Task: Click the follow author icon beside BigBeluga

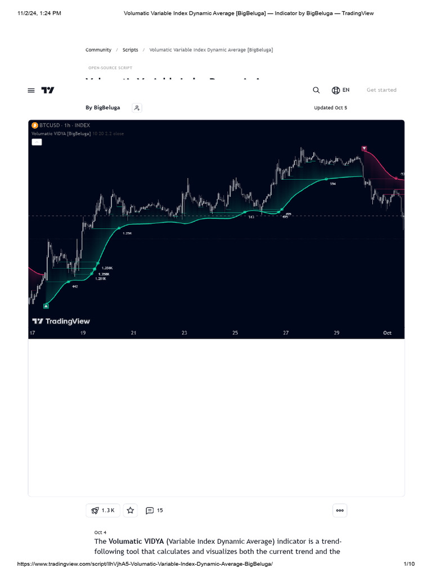Action: pos(137,108)
